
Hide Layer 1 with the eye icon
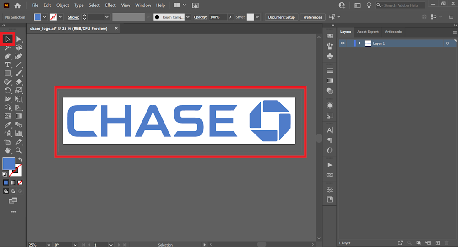pos(343,43)
